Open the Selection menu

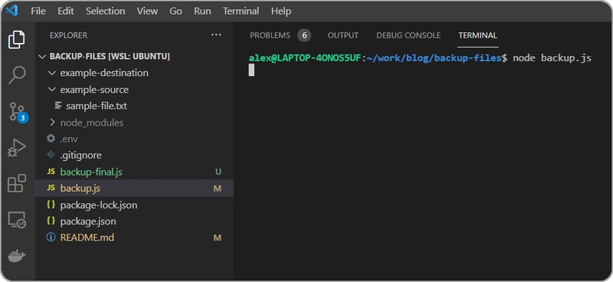(106, 11)
